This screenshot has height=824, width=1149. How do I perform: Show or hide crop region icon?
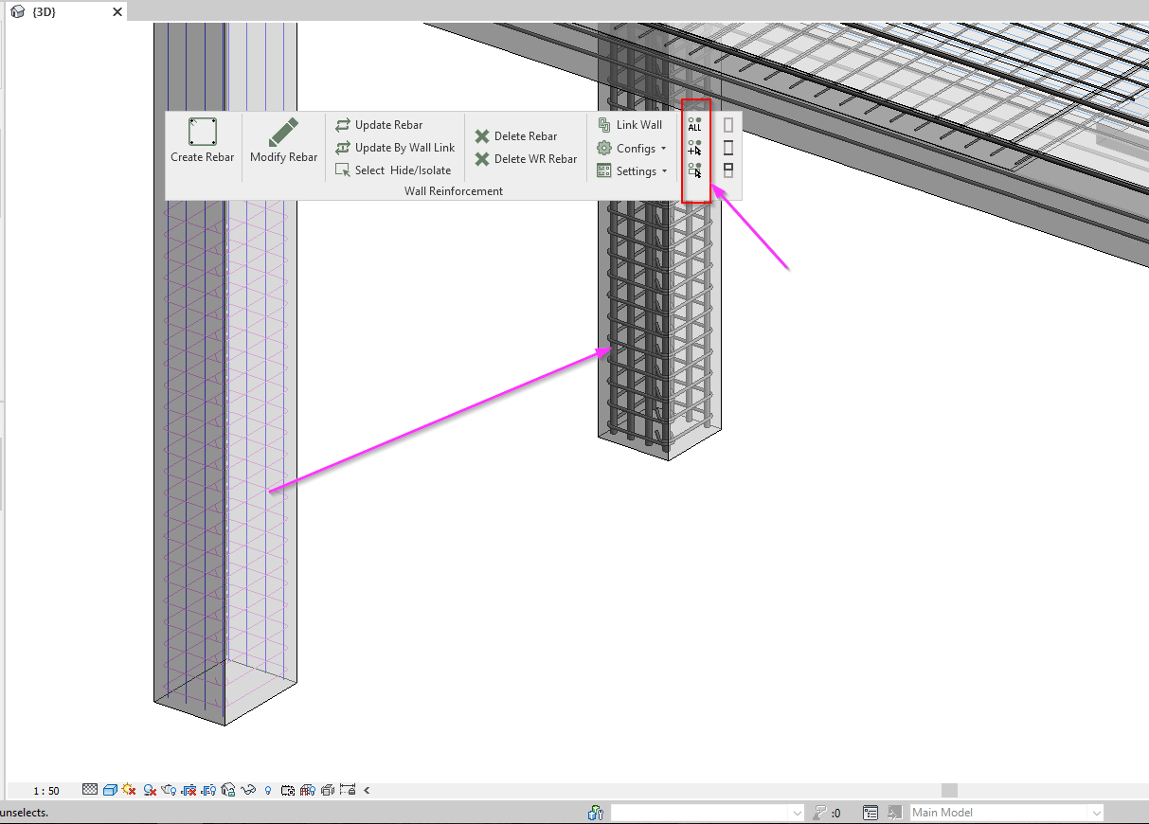point(209,790)
